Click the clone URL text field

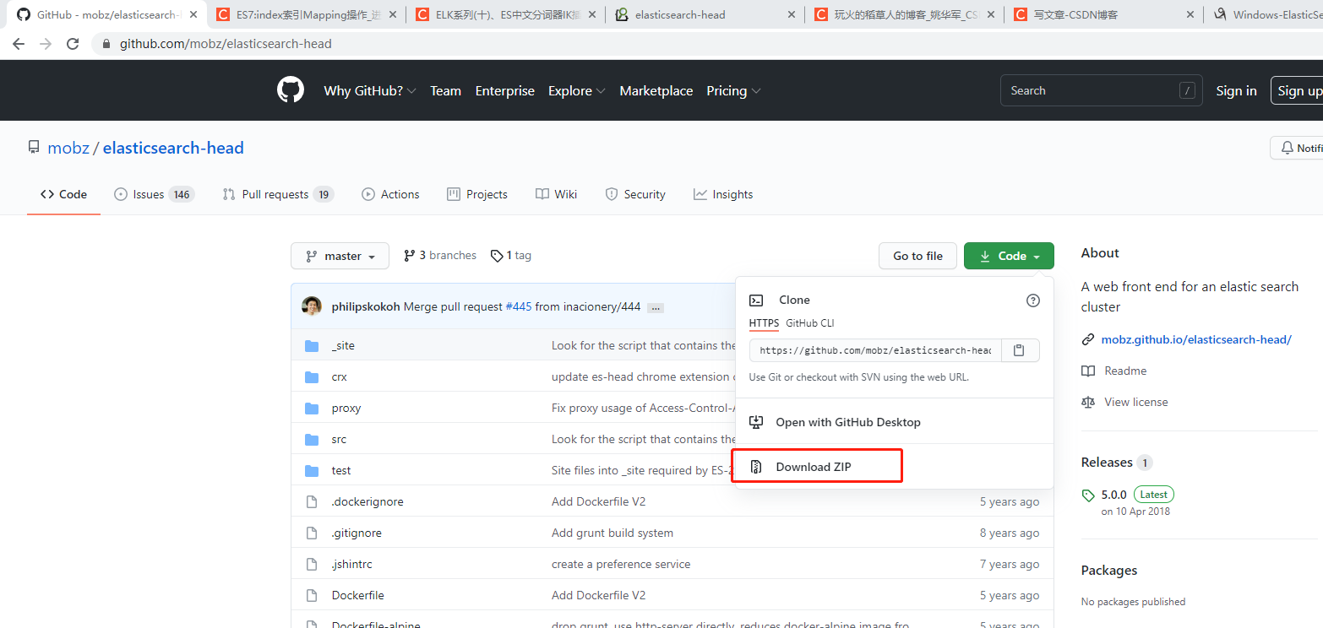875,350
